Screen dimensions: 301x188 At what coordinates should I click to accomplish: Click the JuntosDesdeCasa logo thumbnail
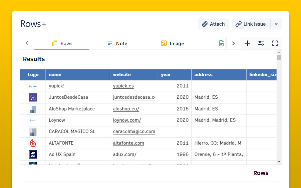[x=33, y=97]
